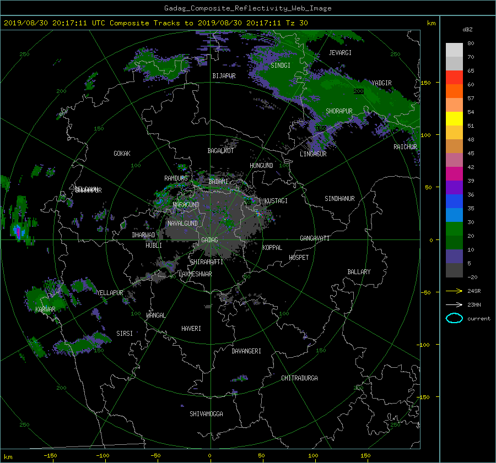Select the SIRSI label
The image size is (496, 463).
click(125, 334)
